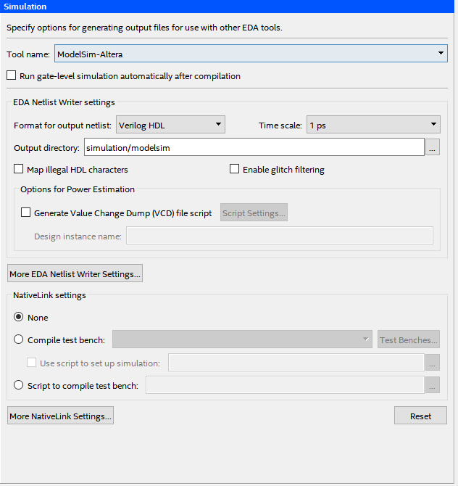Open the Time scale dropdown

click(373, 125)
